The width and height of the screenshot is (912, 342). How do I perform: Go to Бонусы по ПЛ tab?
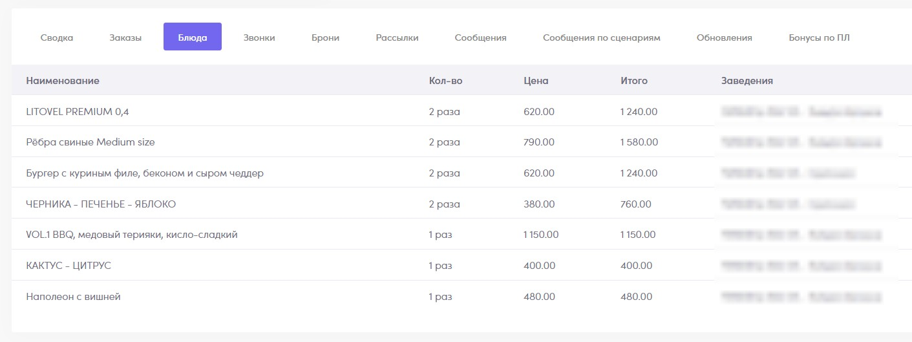click(x=819, y=37)
